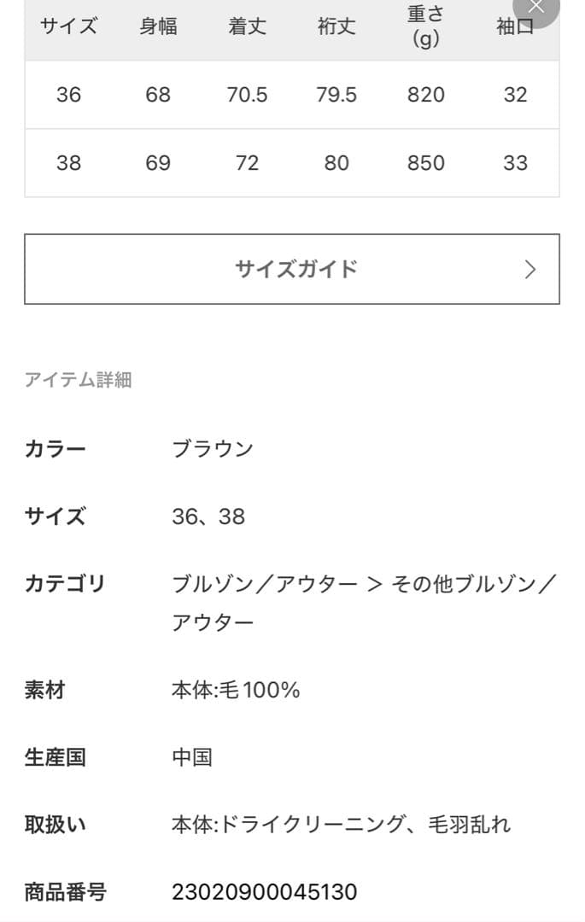The width and height of the screenshot is (585, 922).
Task: Select size 36 in the size table
Action: tap(69, 95)
